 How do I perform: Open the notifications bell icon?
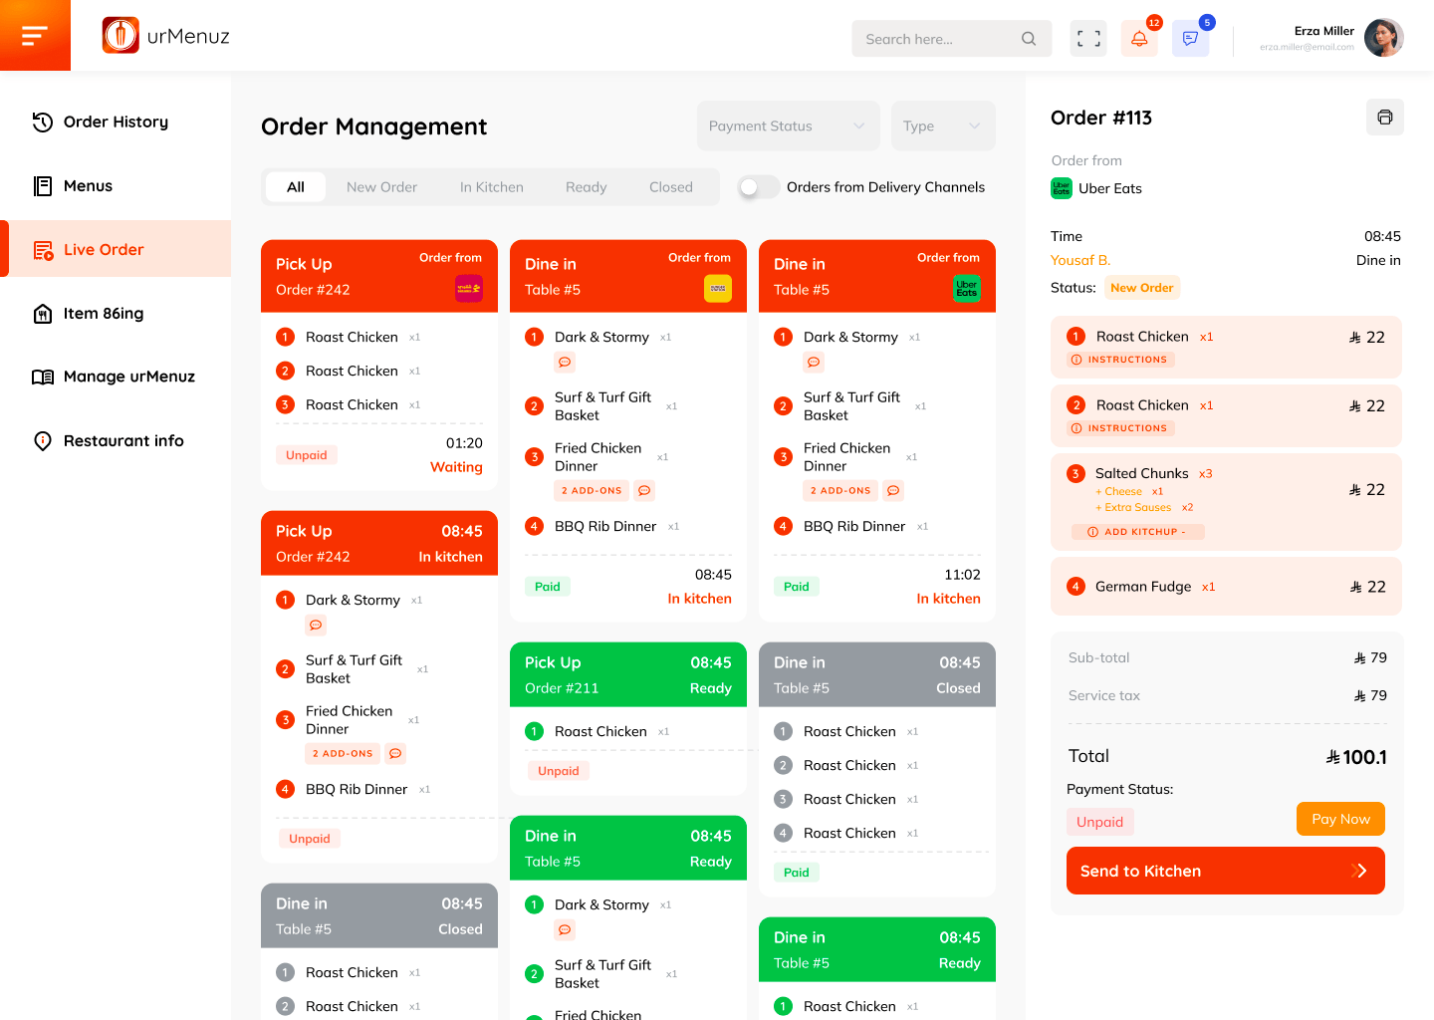click(x=1139, y=39)
